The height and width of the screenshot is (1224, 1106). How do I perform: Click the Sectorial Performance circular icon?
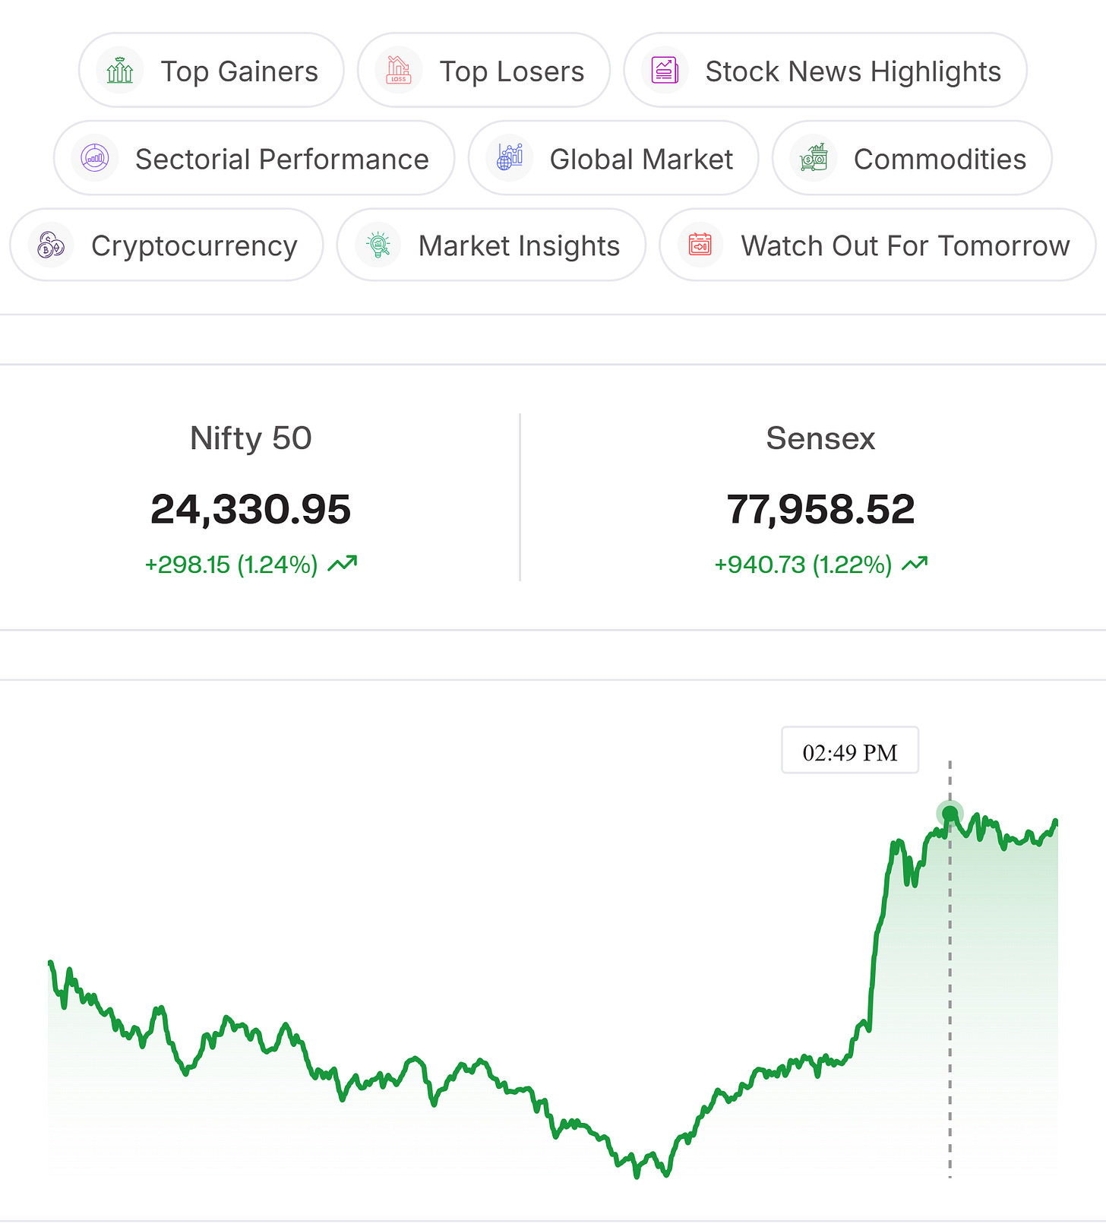point(95,158)
